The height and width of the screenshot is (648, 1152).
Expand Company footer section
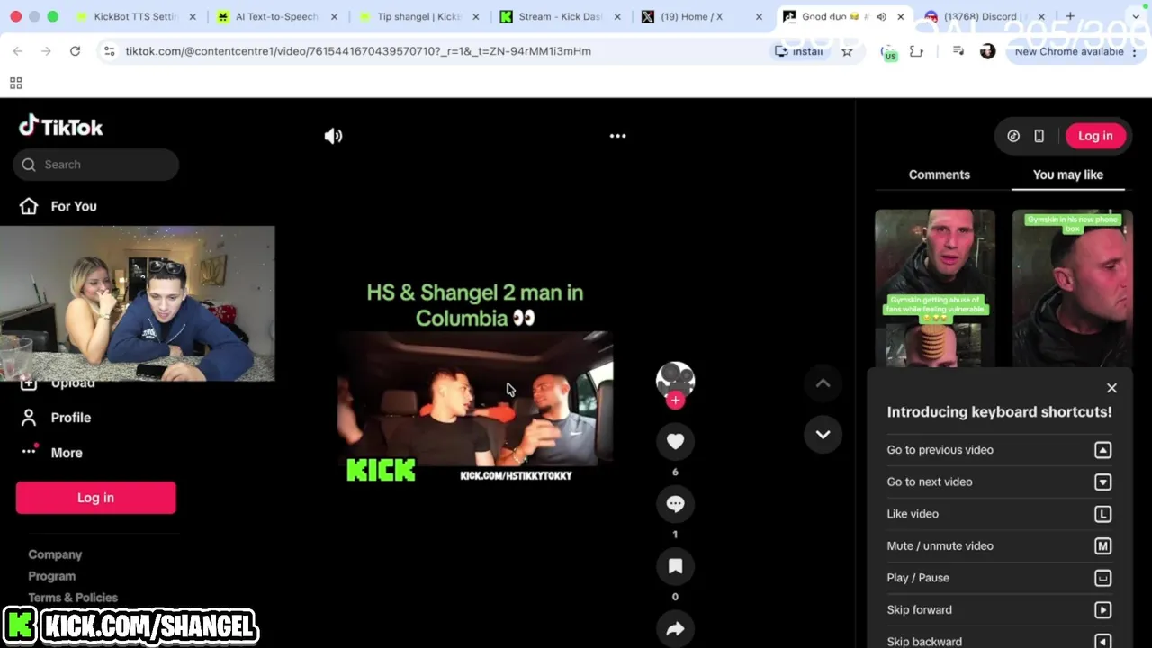(x=55, y=554)
